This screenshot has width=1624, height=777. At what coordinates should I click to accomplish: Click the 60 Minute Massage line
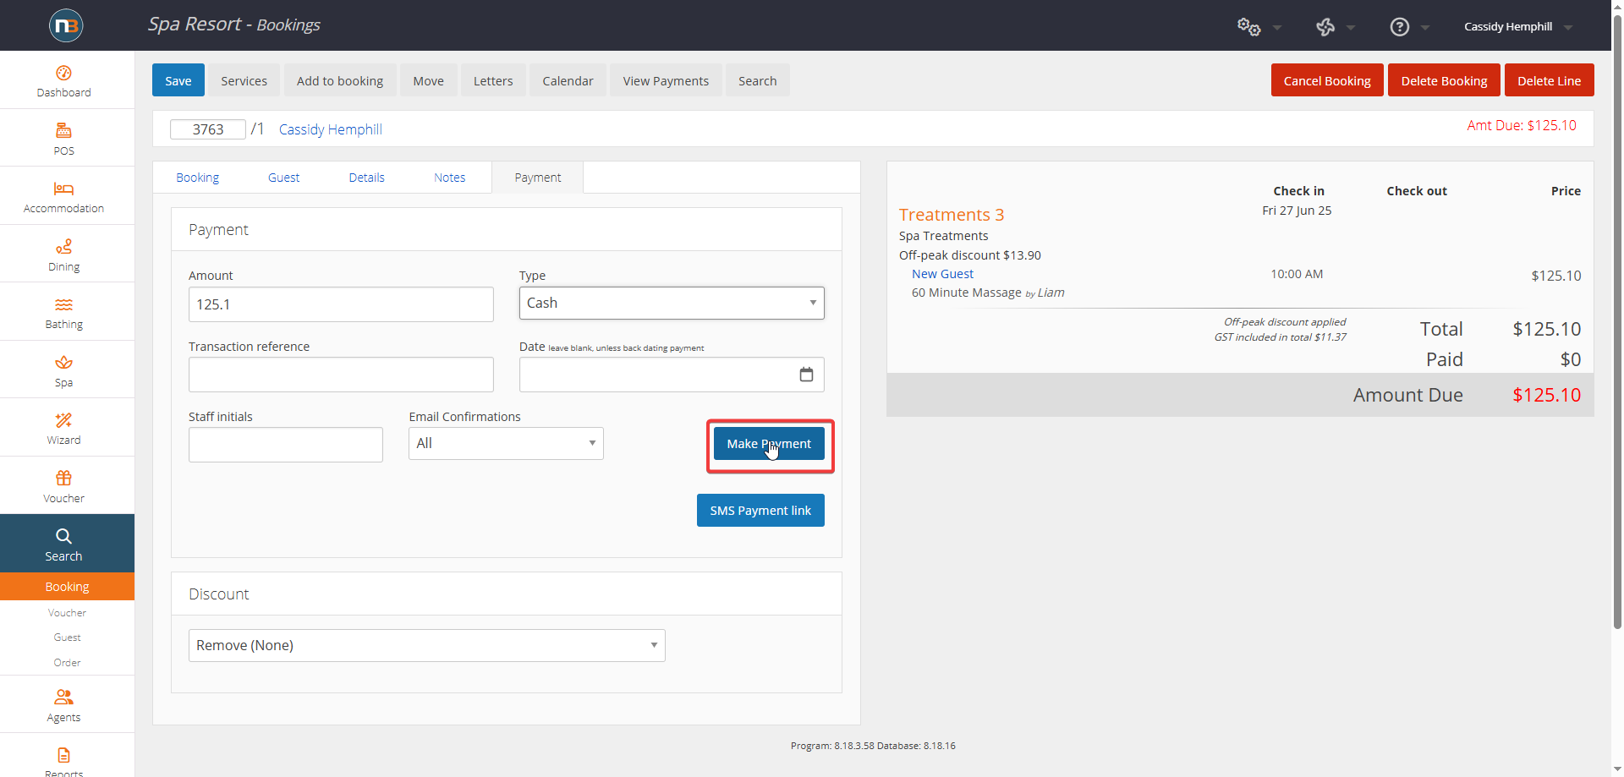988,293
